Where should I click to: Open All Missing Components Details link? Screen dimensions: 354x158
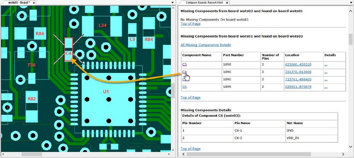tap(205, 45)
